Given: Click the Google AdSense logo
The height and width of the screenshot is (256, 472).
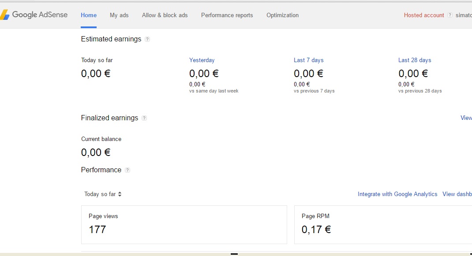Looking at the screenshot, I should (x=34, y=15).
